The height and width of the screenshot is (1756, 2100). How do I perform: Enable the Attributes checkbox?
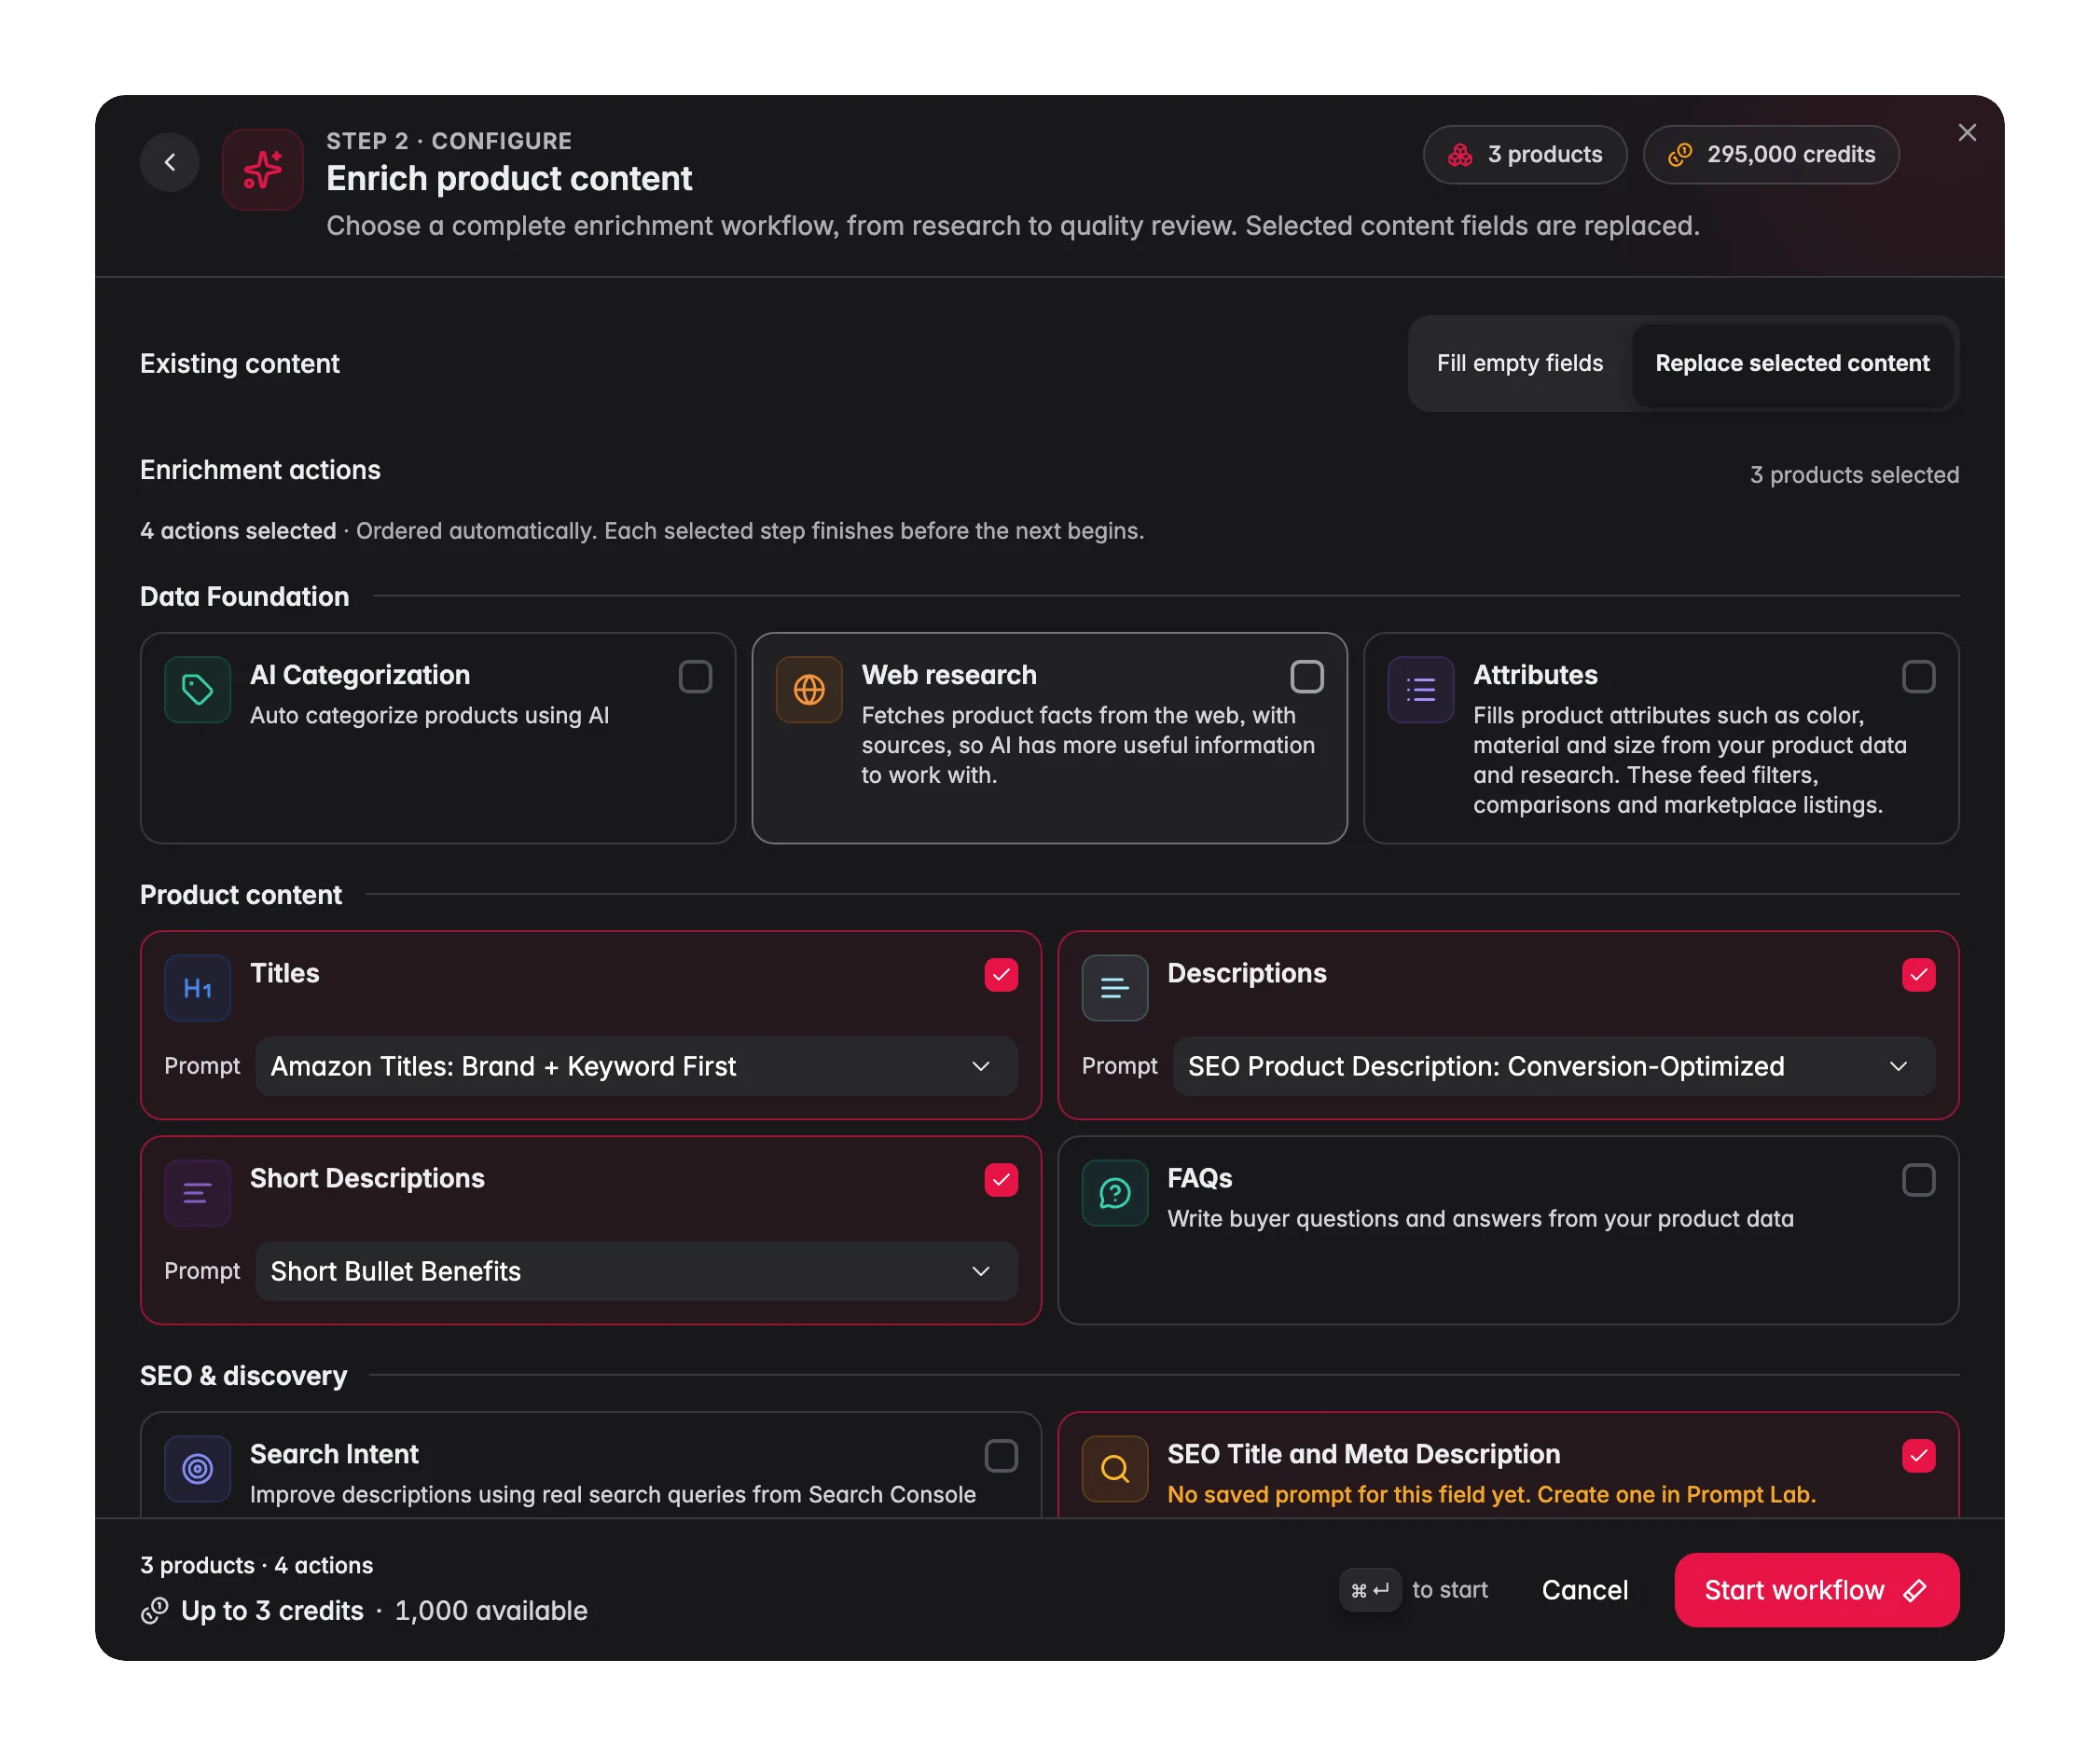click(x=1918, y=677)
